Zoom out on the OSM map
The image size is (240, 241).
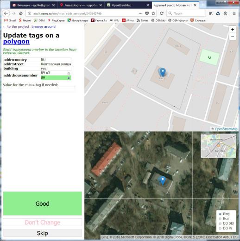tap(233, 37)
